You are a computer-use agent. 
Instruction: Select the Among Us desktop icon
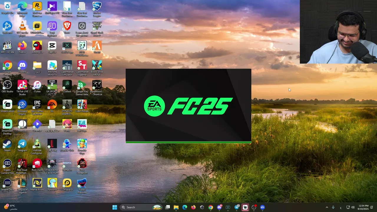coord(37,47)
